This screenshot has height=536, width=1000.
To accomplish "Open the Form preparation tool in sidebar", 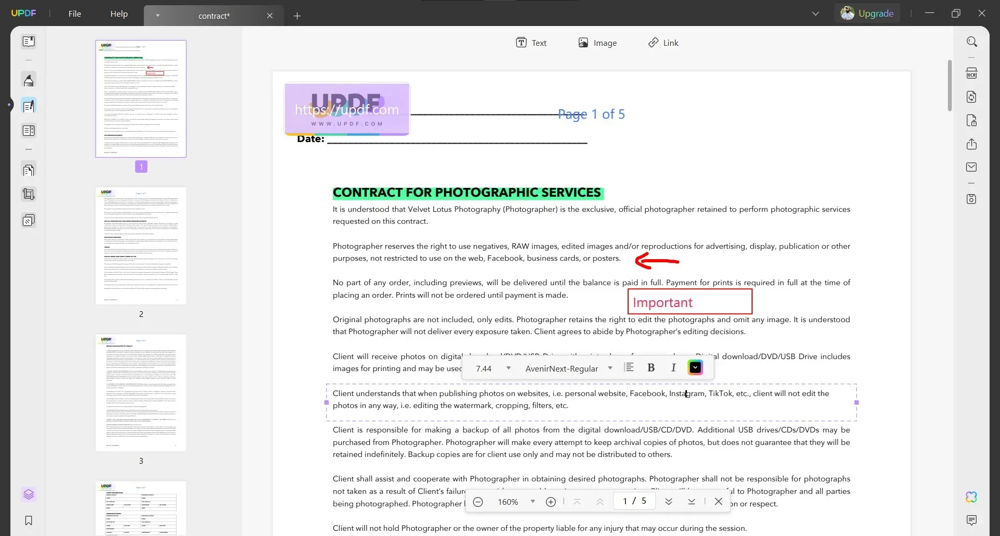I will tap(29, 131).
